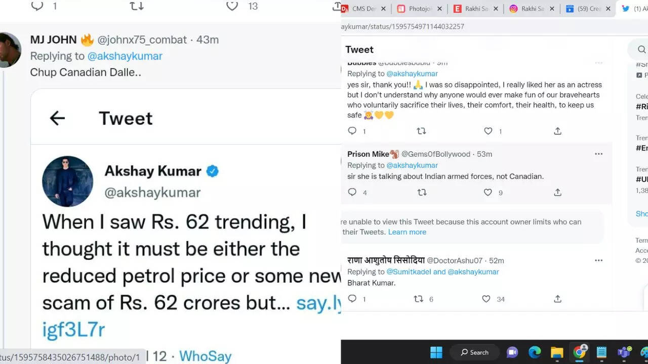Screen dimensions: 648x364
Task: Switch to the Photojoiner browser tab
Action: coord(417,9)
